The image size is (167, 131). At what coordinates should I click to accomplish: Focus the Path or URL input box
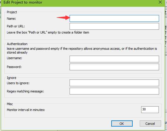click(x=114, y=26)
